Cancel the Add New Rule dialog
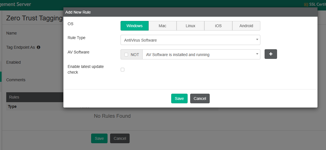The width and height of the screenshot is (326, 150). (x=200, y=98)
